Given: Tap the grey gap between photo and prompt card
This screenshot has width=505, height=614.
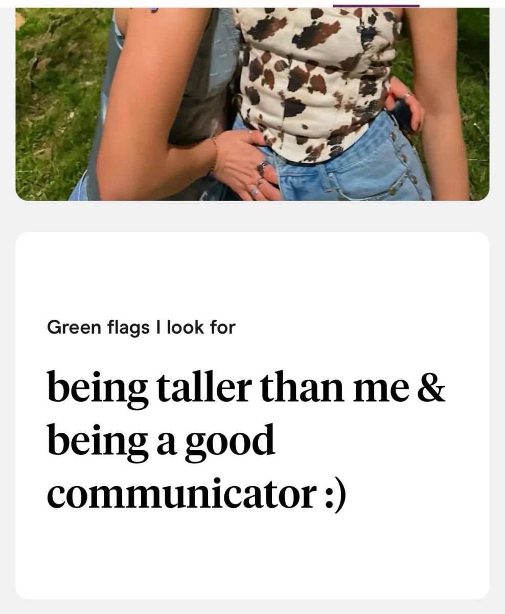Looking at the screenshot, I should pyautogui.click(x=252, y=216).
